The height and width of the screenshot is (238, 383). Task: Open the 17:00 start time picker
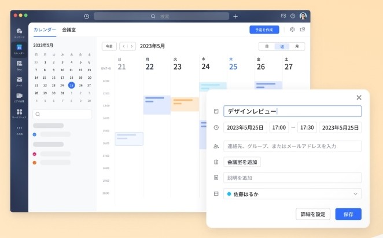point(279,127)
